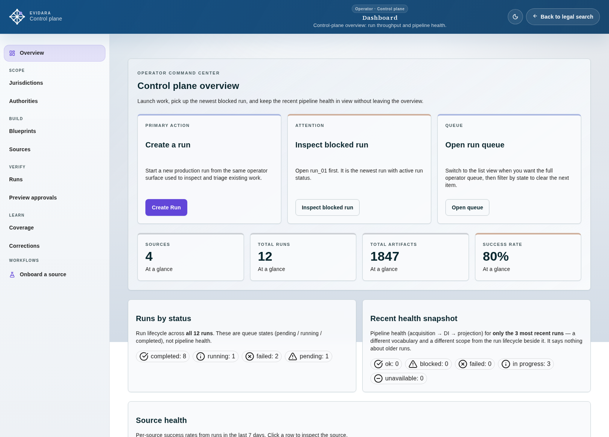Click the 'Create a run' card title

click(x=168, y=145)
